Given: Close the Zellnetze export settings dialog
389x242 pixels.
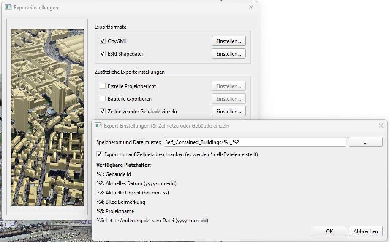Looking at the screenshot, I should tap(381, 125).
